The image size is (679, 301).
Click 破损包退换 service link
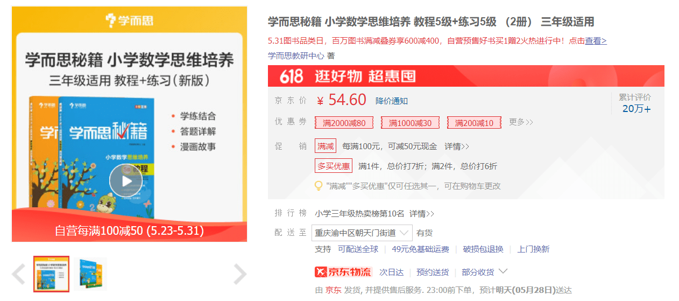pos(483,249)
